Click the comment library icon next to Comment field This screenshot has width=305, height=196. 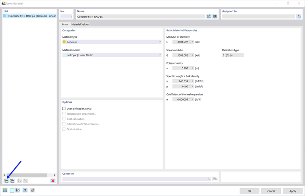215,179
